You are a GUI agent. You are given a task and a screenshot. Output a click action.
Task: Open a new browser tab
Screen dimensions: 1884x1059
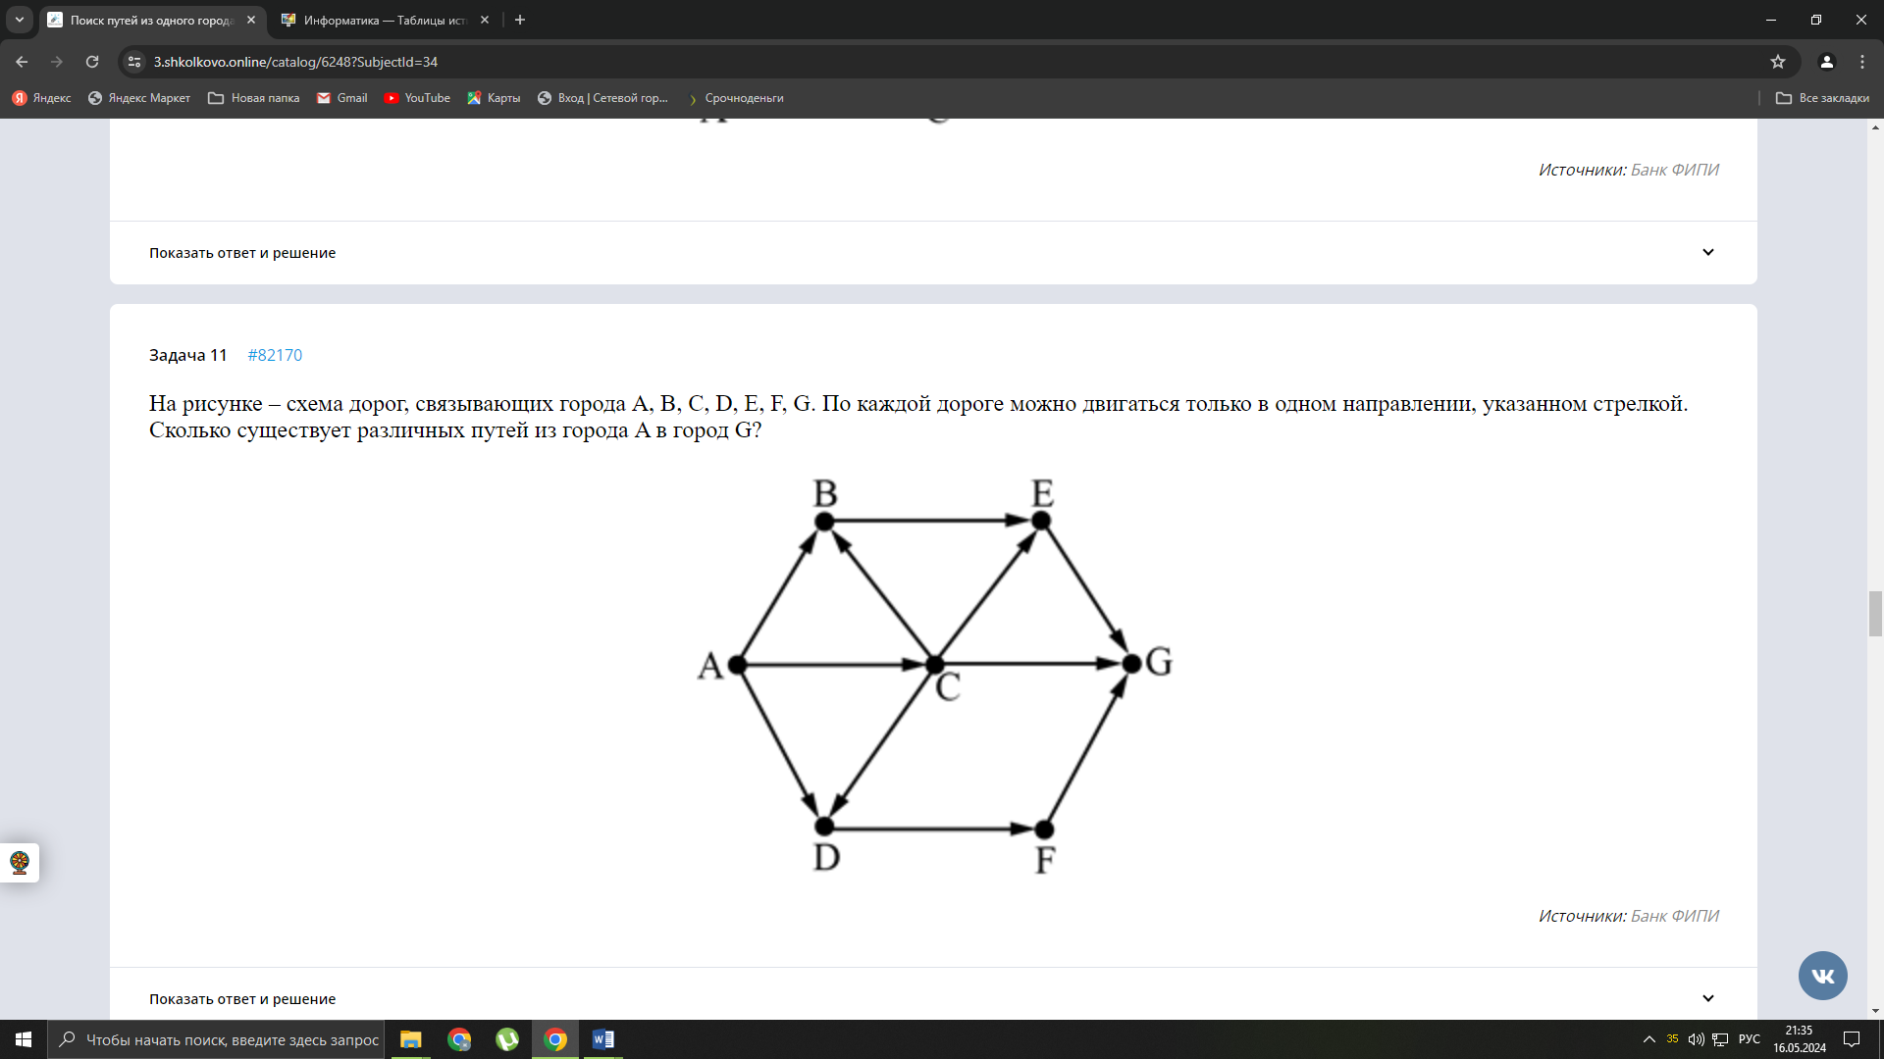520,20
